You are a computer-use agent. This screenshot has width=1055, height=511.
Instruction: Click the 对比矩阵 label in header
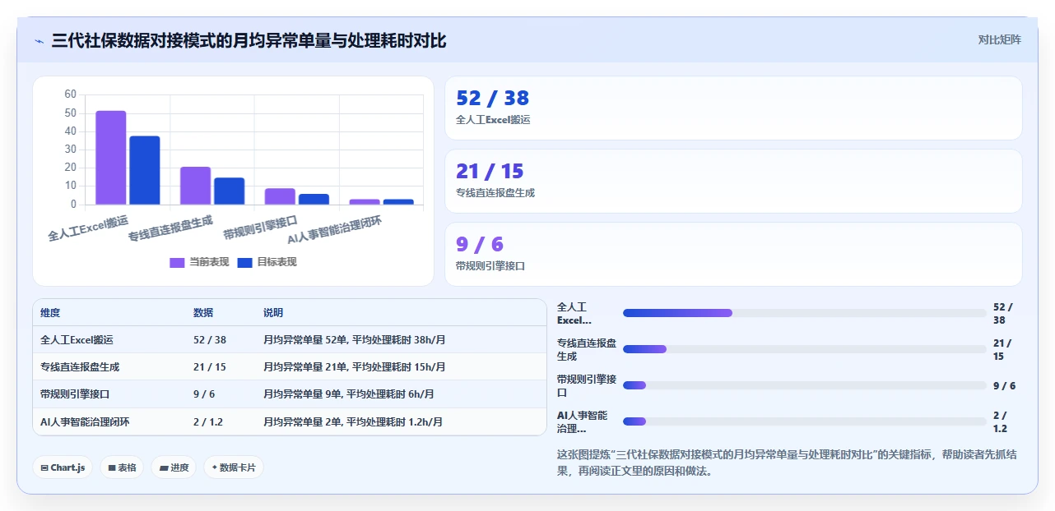click(999, 39)
